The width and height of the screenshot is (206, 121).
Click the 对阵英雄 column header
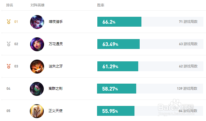coord(37,5)
